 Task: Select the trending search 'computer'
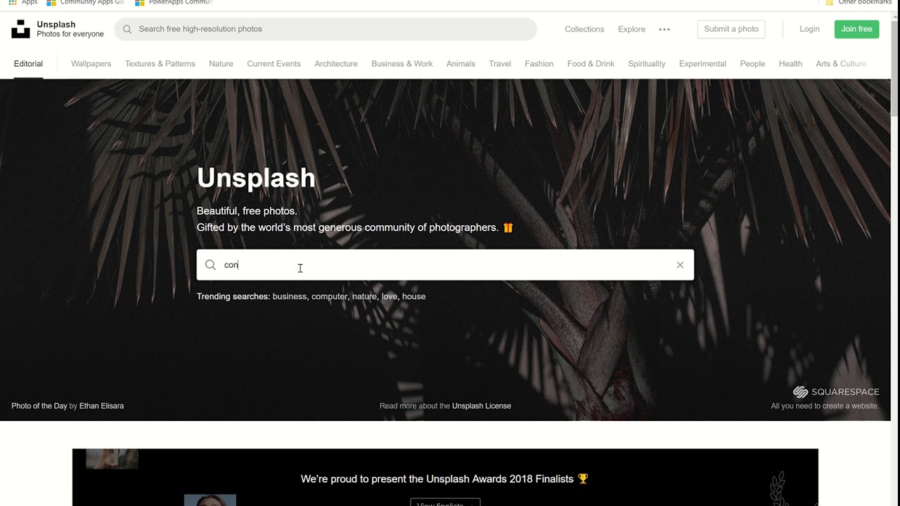329,297
